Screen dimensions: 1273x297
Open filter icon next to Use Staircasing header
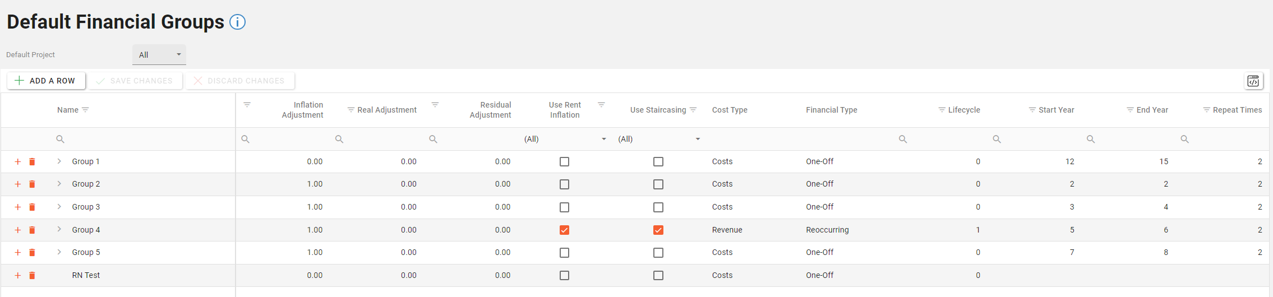coord(693,110)
